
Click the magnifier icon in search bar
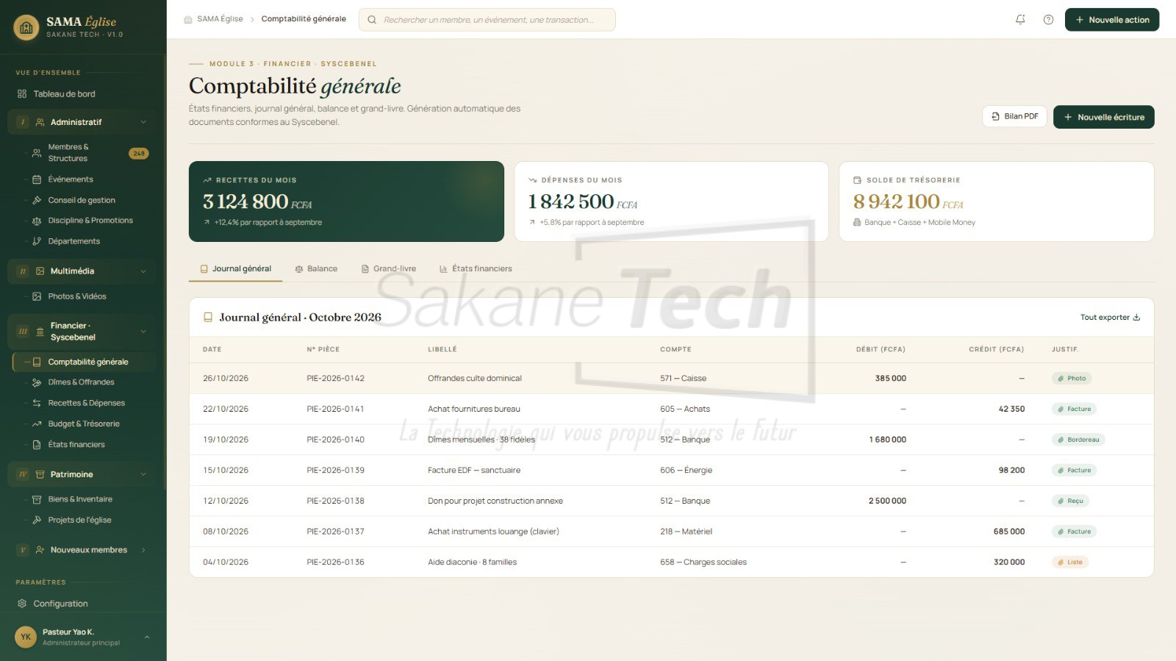pos(372,20)
